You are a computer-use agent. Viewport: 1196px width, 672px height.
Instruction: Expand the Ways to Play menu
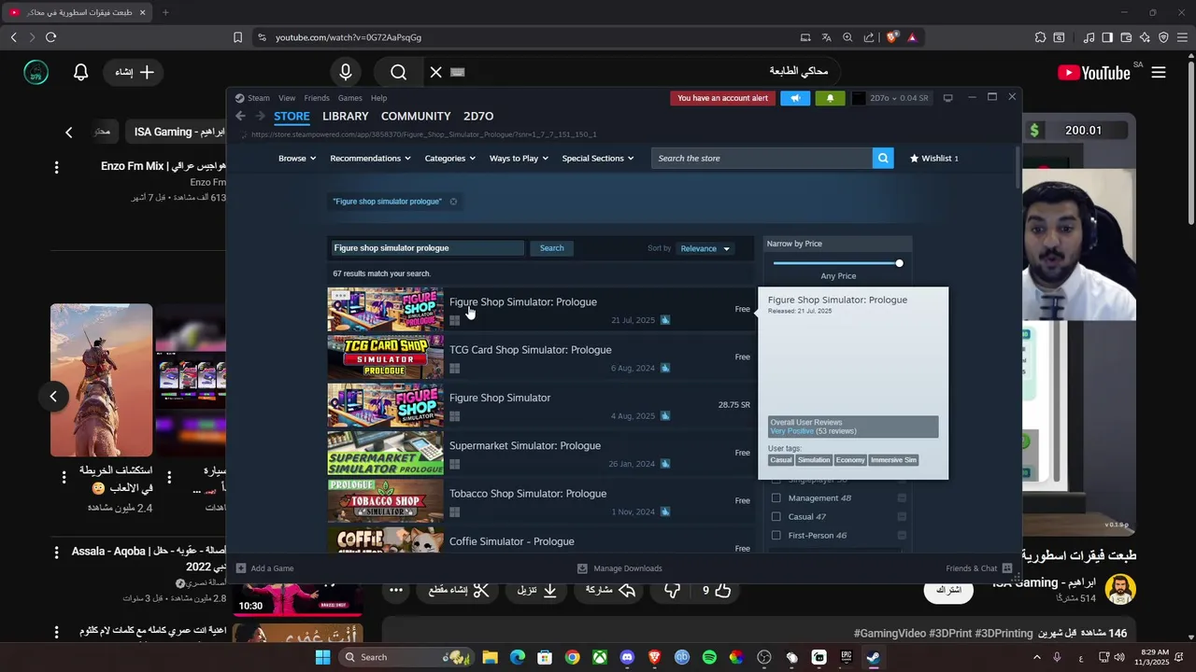519,159
